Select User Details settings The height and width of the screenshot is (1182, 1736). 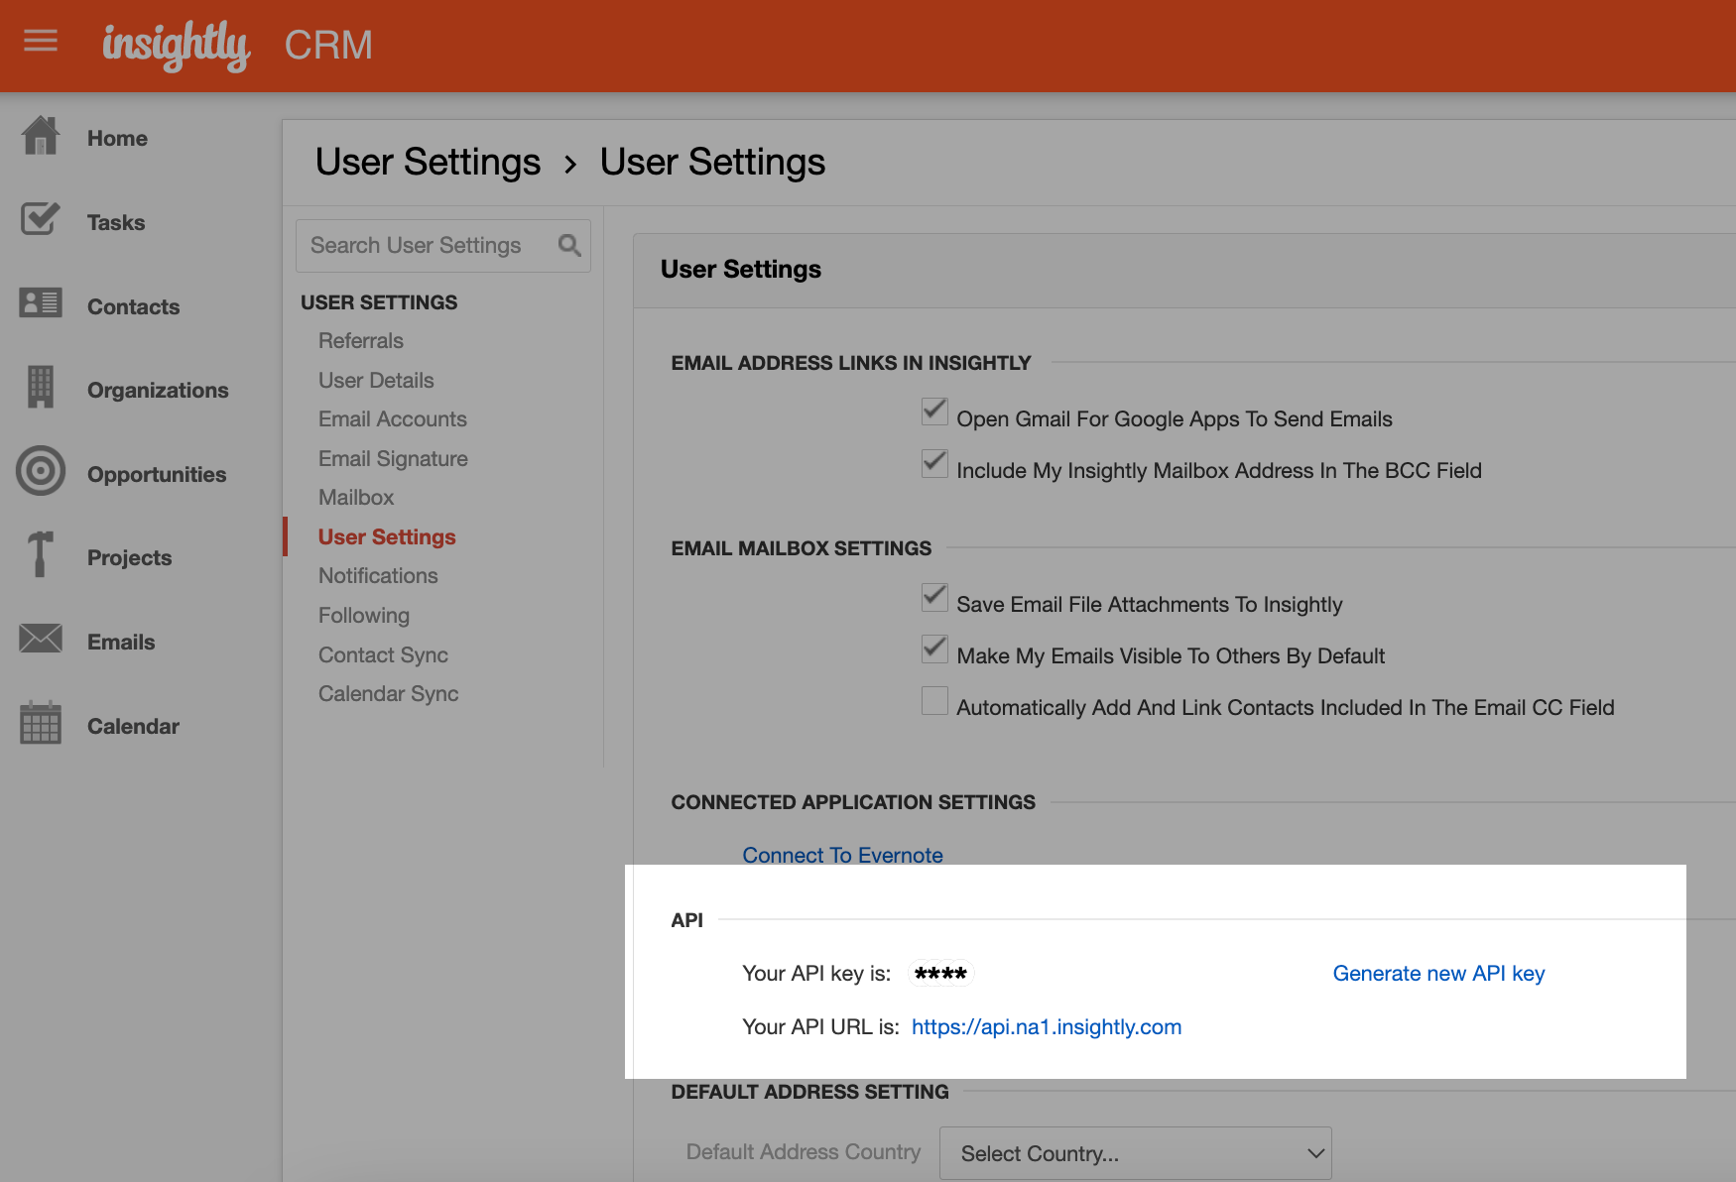[x=376, y=381]
